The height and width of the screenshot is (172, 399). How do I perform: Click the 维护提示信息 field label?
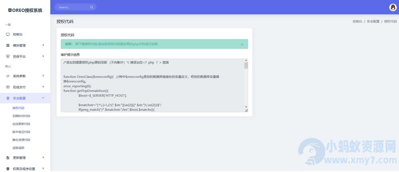[70, 55]
